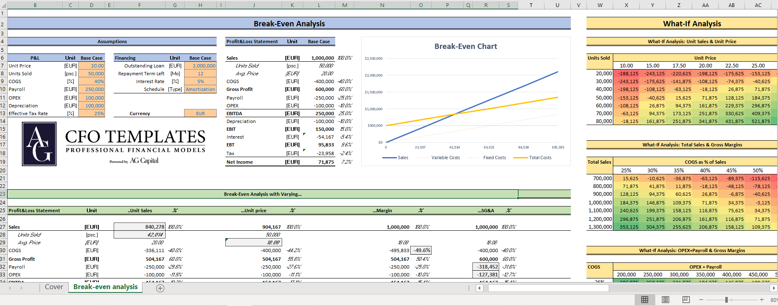Click the Repayment Term Left value 12
This screenshot has width=778, height=306.
coord(200,74)
